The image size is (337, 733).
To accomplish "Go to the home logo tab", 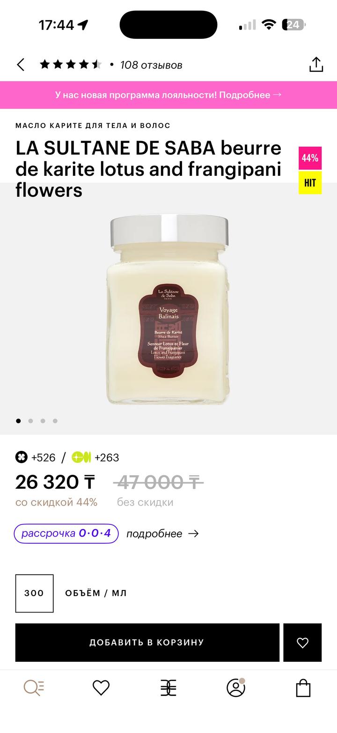I will (x=168, y=688).
